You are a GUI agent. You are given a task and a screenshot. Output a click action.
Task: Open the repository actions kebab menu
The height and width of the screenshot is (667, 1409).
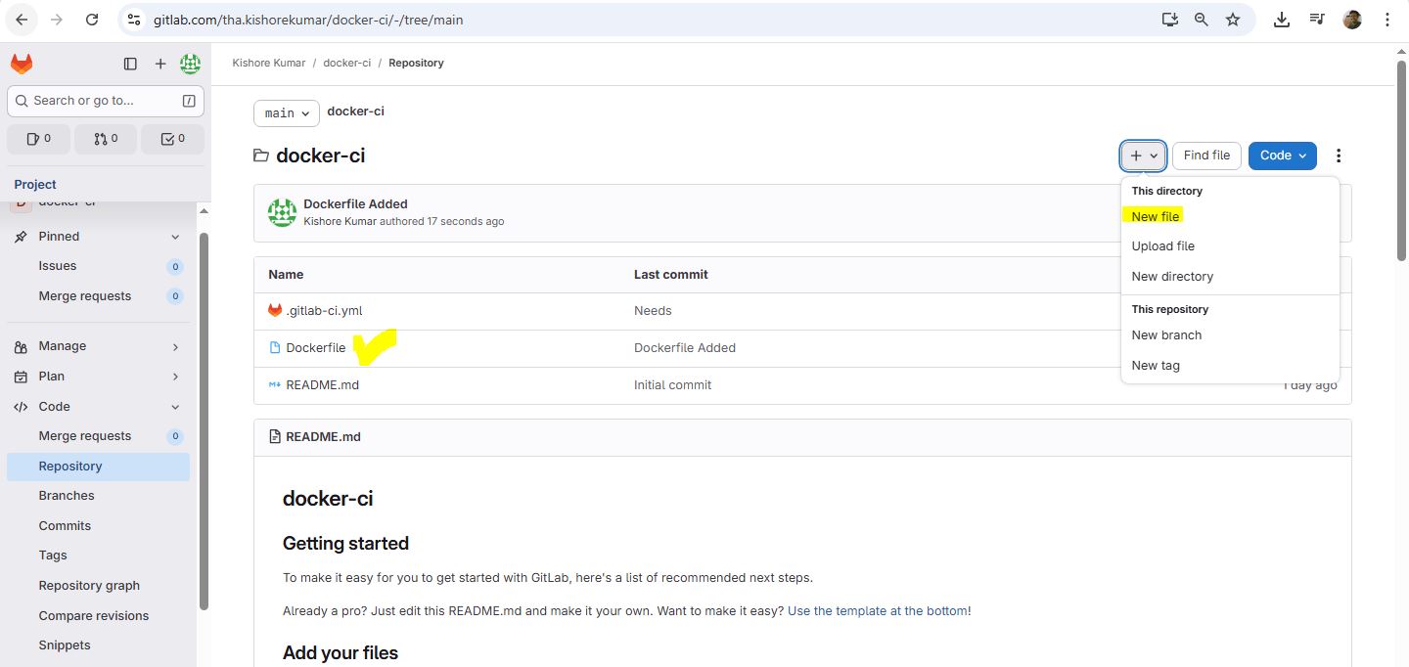1339,156
